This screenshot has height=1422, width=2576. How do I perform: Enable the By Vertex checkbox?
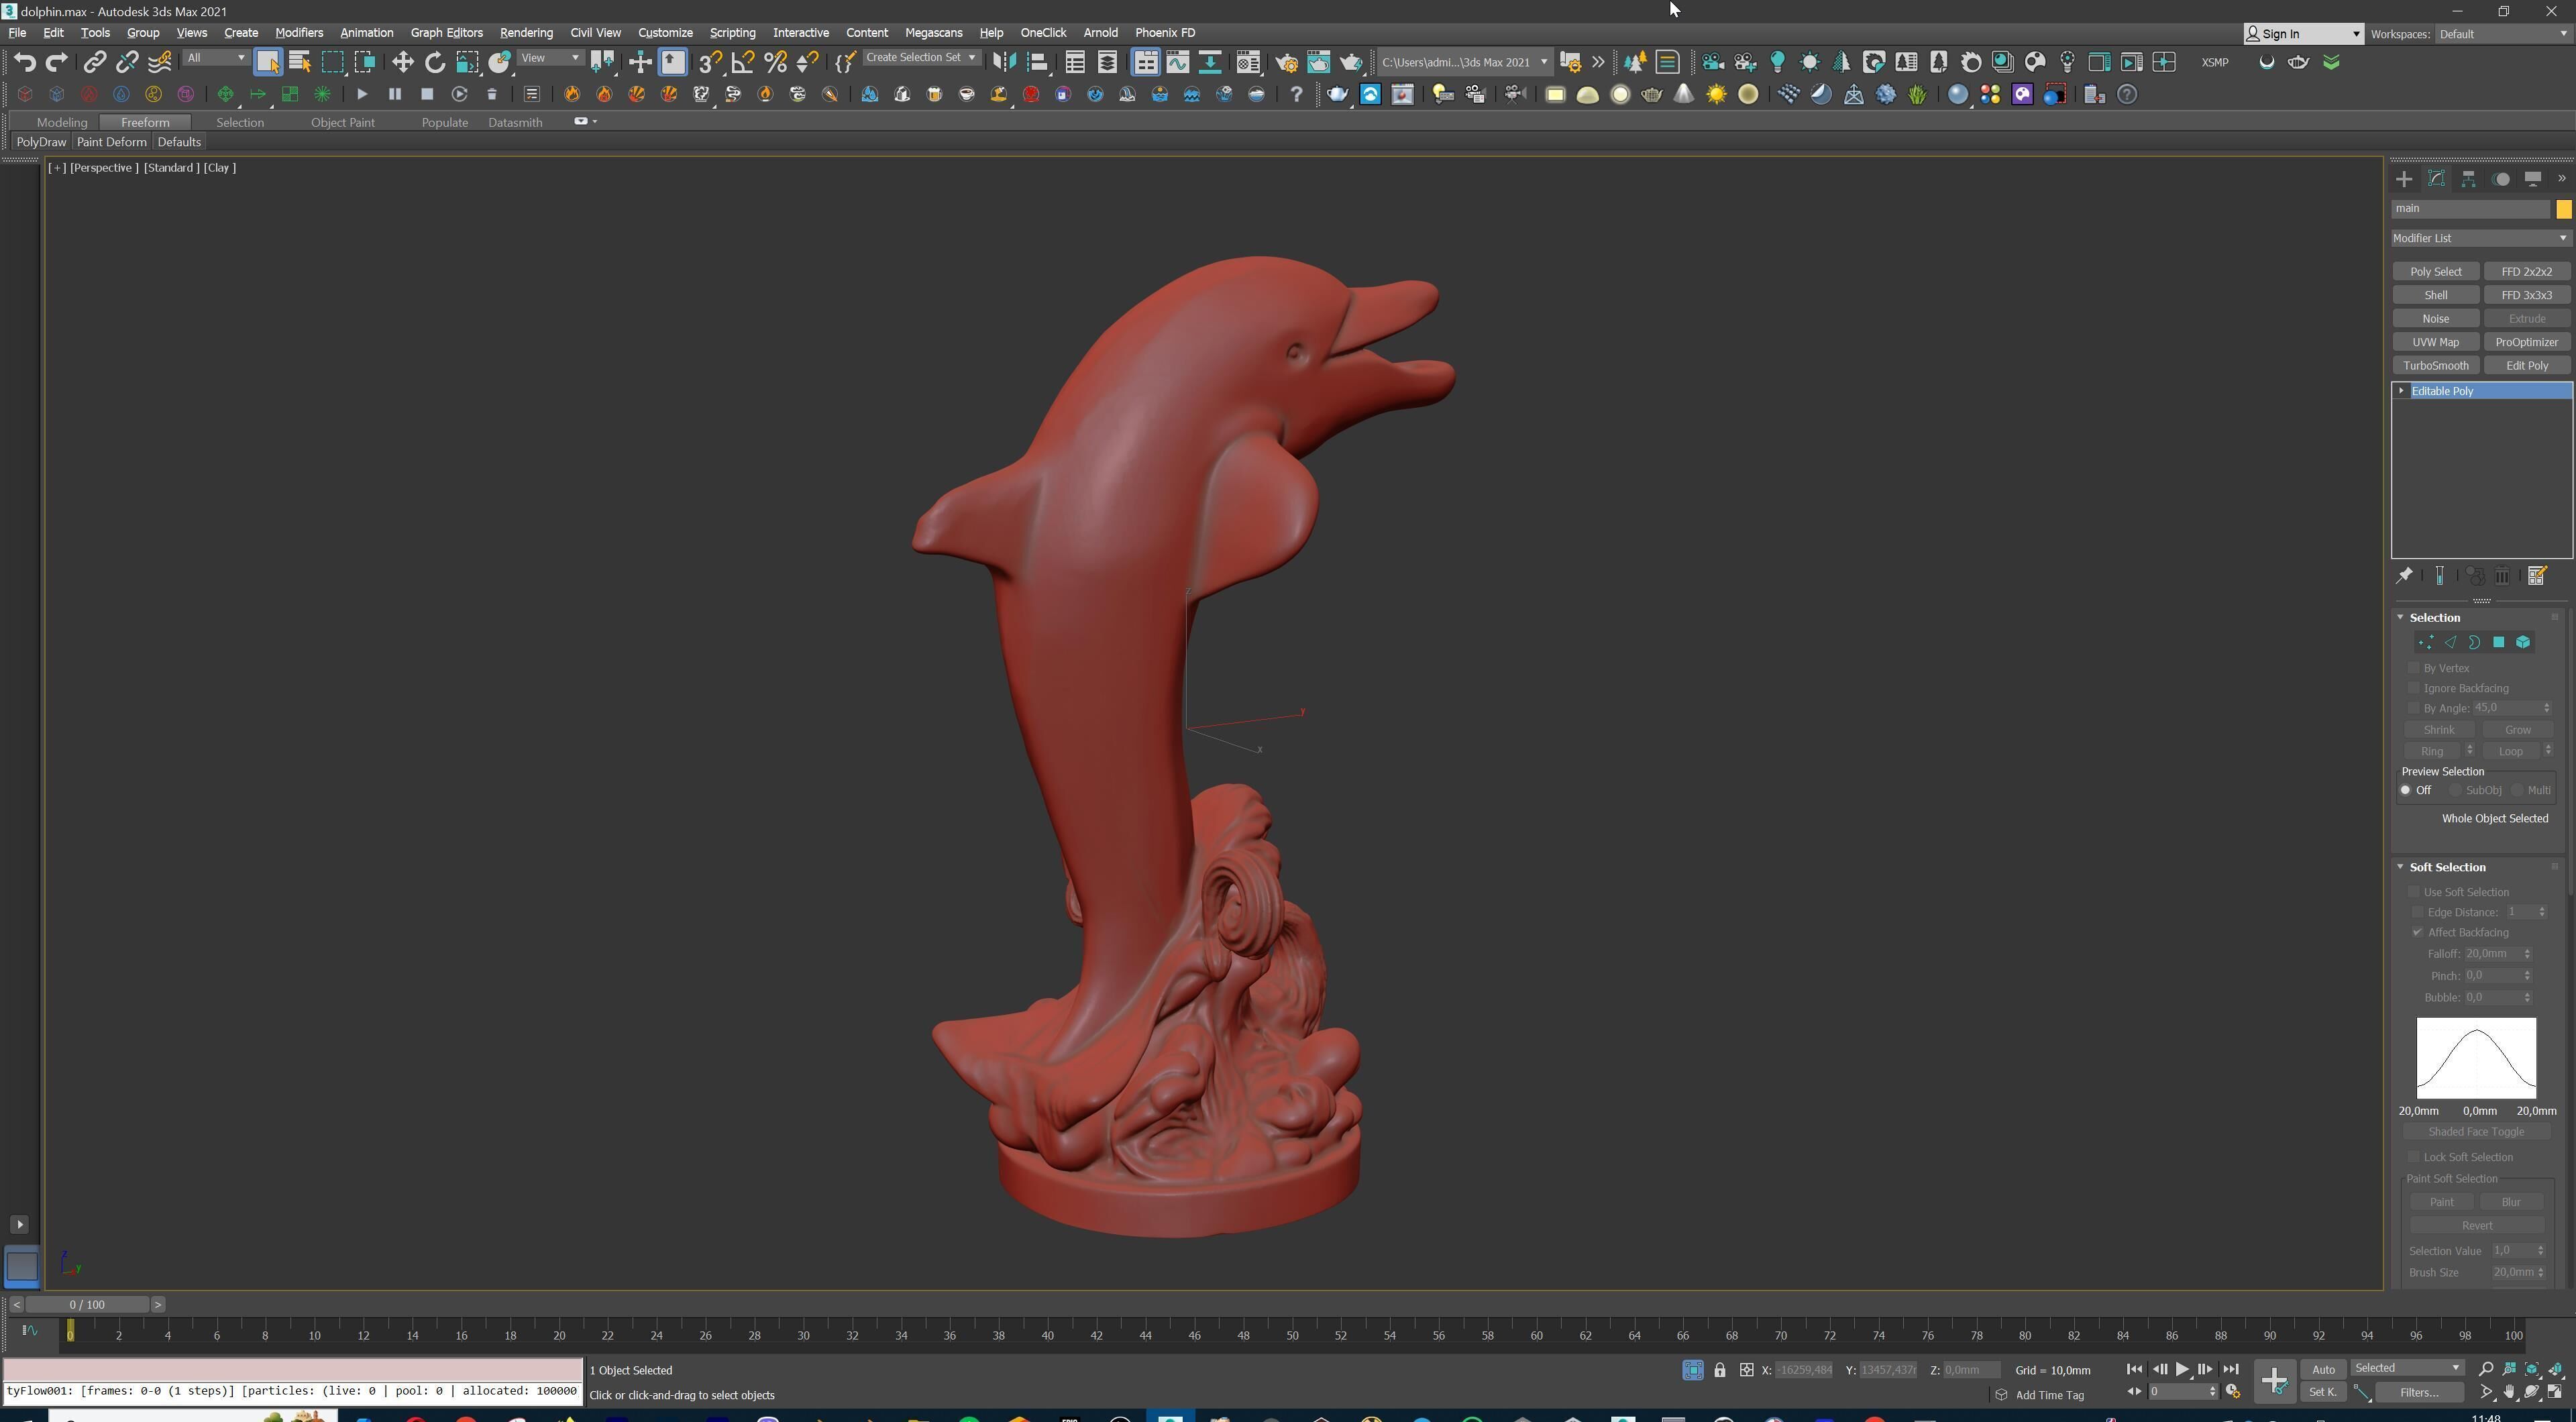[2414, 668]
